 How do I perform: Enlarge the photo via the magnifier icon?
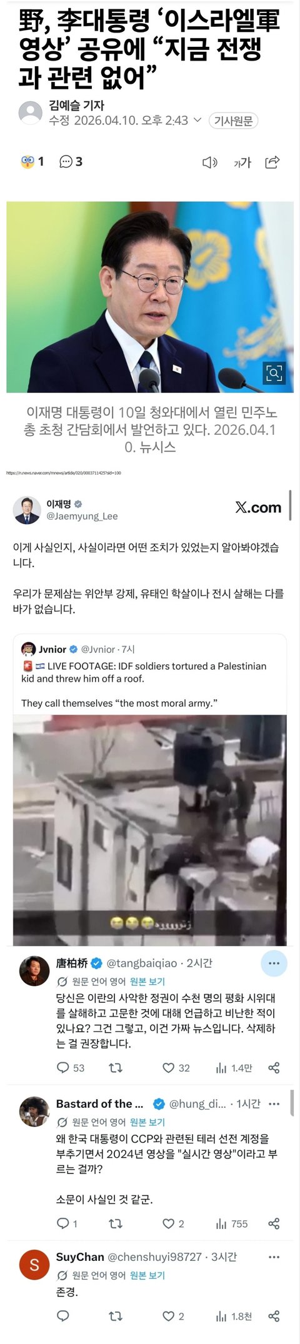tap(274, 373)
